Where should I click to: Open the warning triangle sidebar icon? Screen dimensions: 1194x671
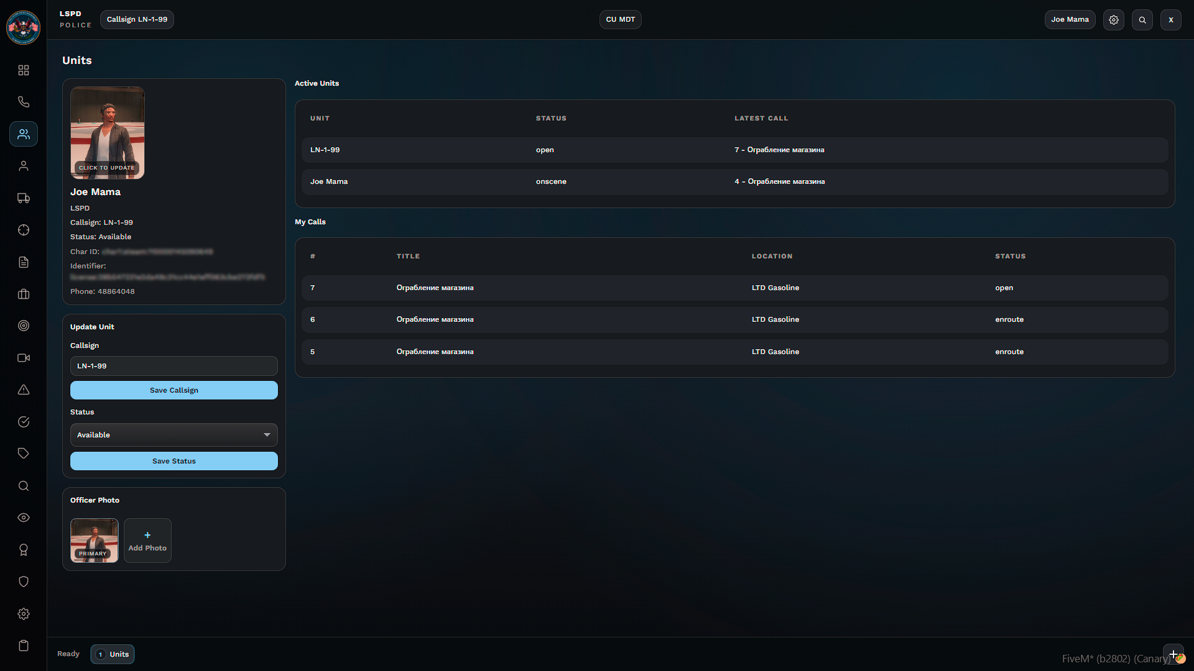pyautogui.click(x=24, y=390)
